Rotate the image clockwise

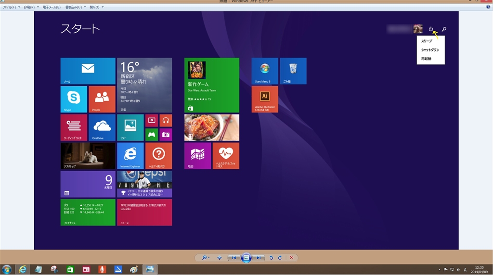tap(280, 258)
